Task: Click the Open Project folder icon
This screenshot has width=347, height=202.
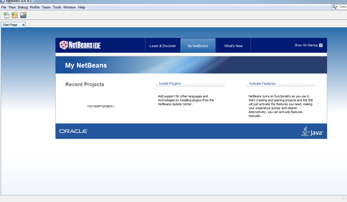Action: point(23,15)
